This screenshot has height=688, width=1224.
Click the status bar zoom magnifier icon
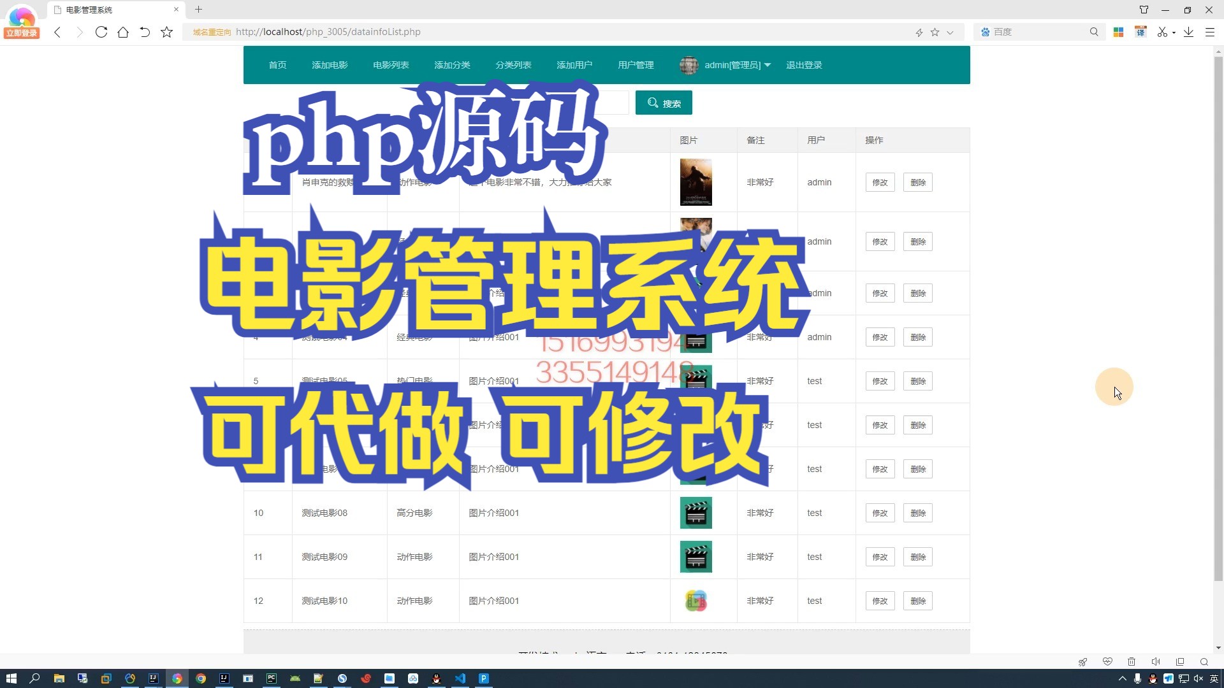[1204, 662]
